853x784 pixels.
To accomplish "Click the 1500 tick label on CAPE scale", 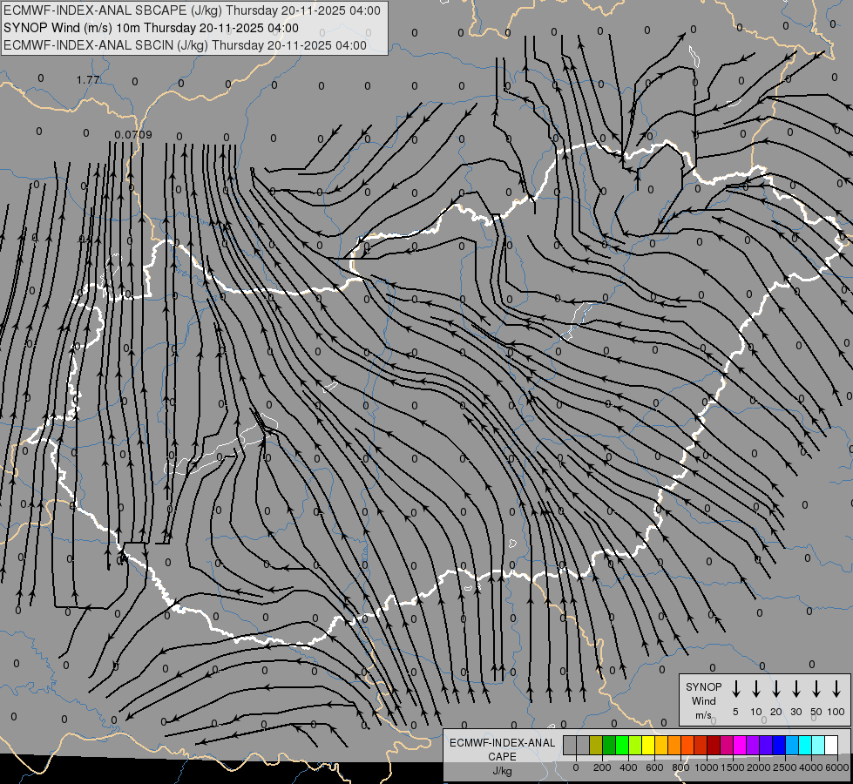I will pos(733,767).
